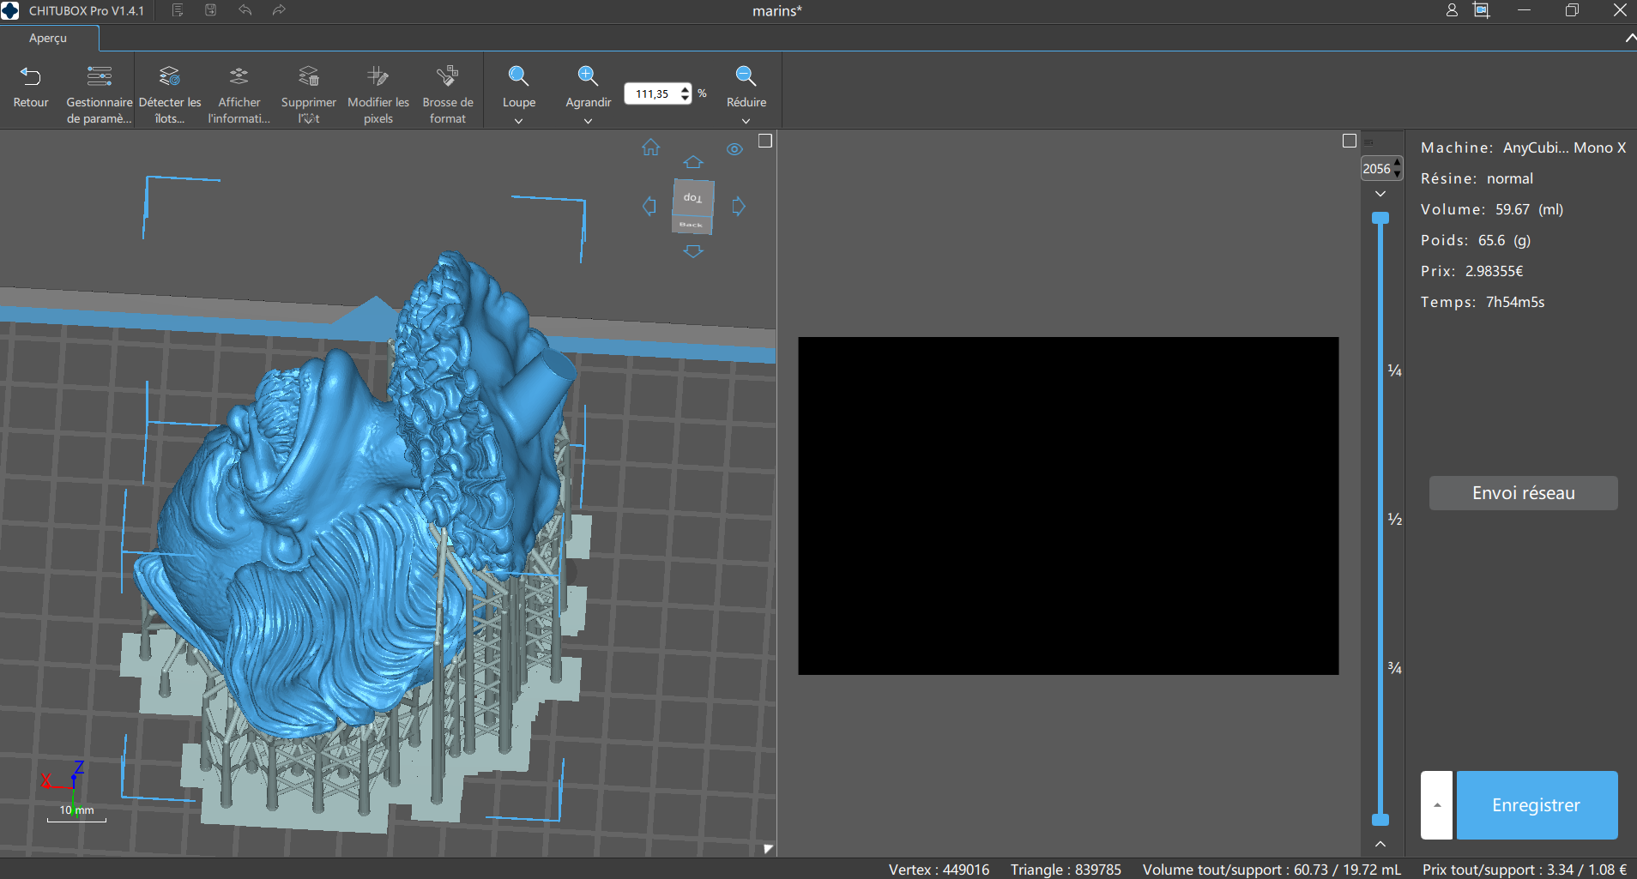Click the home view icon in 3D viewport
The width and height of the screenshot is (1637, 879).
coord(651,148)
